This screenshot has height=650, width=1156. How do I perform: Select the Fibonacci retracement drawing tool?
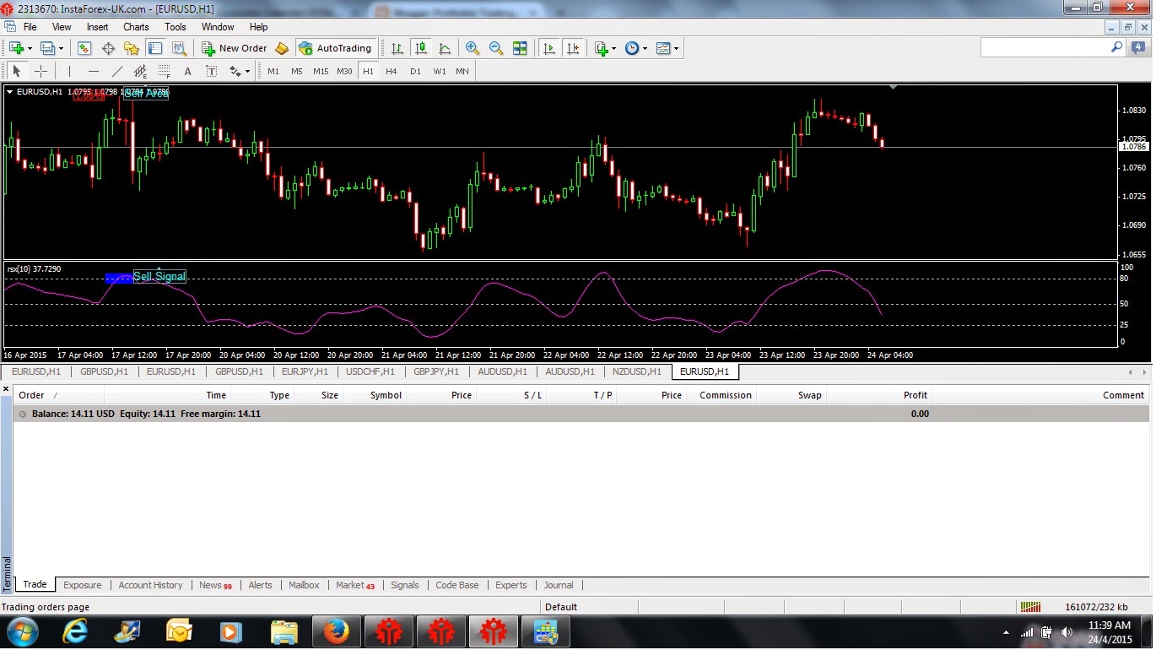[162, 71]
